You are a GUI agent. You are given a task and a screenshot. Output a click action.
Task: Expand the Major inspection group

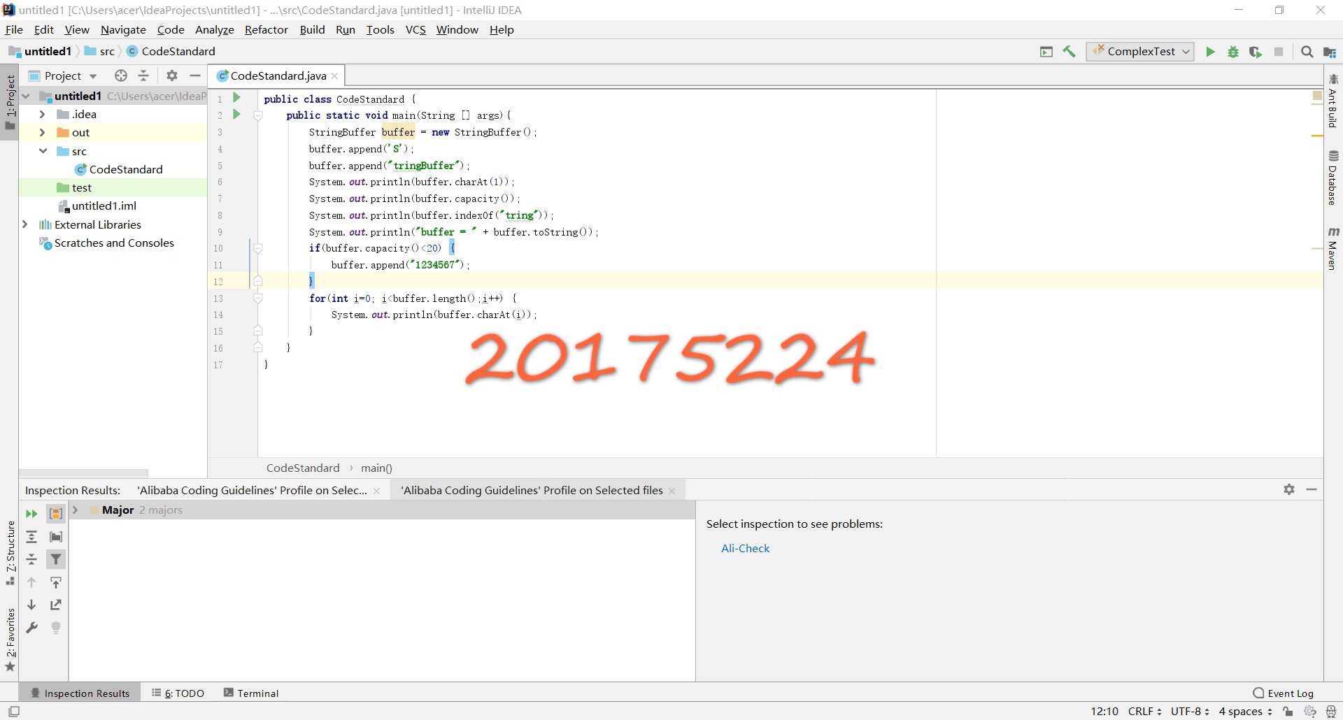click(x=76, y=510)
